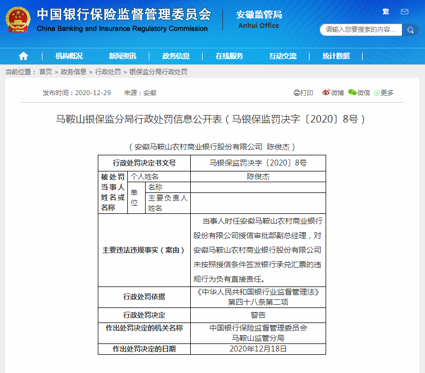Image resolution: width=425 pixels, height=373 pixels.
Task: Click the violation description paragraph cell
Action: pos(258,250)
